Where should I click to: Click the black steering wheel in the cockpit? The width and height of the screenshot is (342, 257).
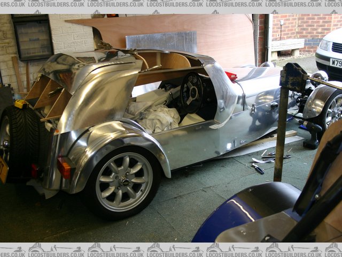(x=191, y=92)
